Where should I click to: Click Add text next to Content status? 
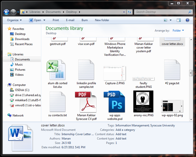tap(121, 134)
